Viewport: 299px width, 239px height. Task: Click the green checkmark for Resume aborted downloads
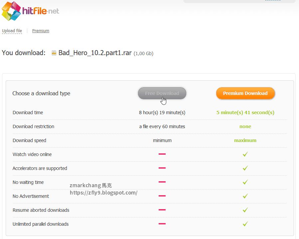point(245,210)
